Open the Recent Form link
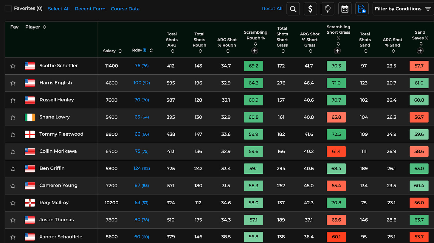 90,9
